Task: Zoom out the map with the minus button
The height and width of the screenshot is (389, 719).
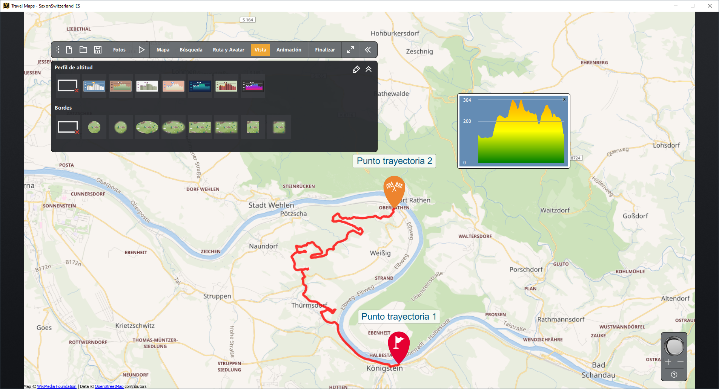Action: tap(681, 362)
